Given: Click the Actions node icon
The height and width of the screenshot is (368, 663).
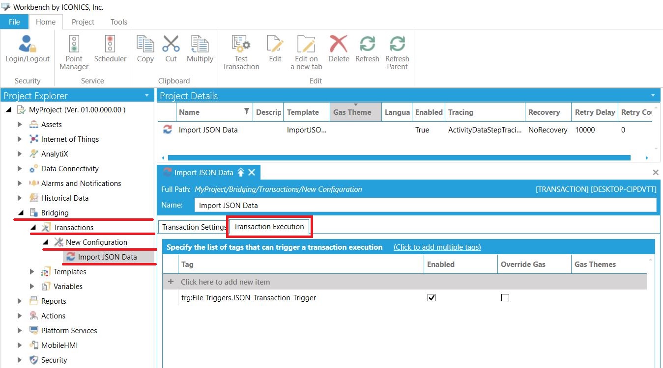Looking at the screenshot, I should coord(34,316).
